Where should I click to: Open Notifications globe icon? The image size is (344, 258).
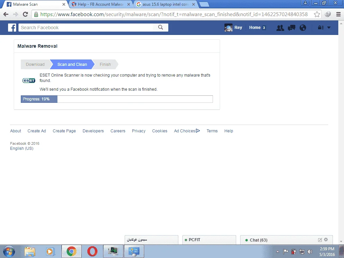coord(303,28)
